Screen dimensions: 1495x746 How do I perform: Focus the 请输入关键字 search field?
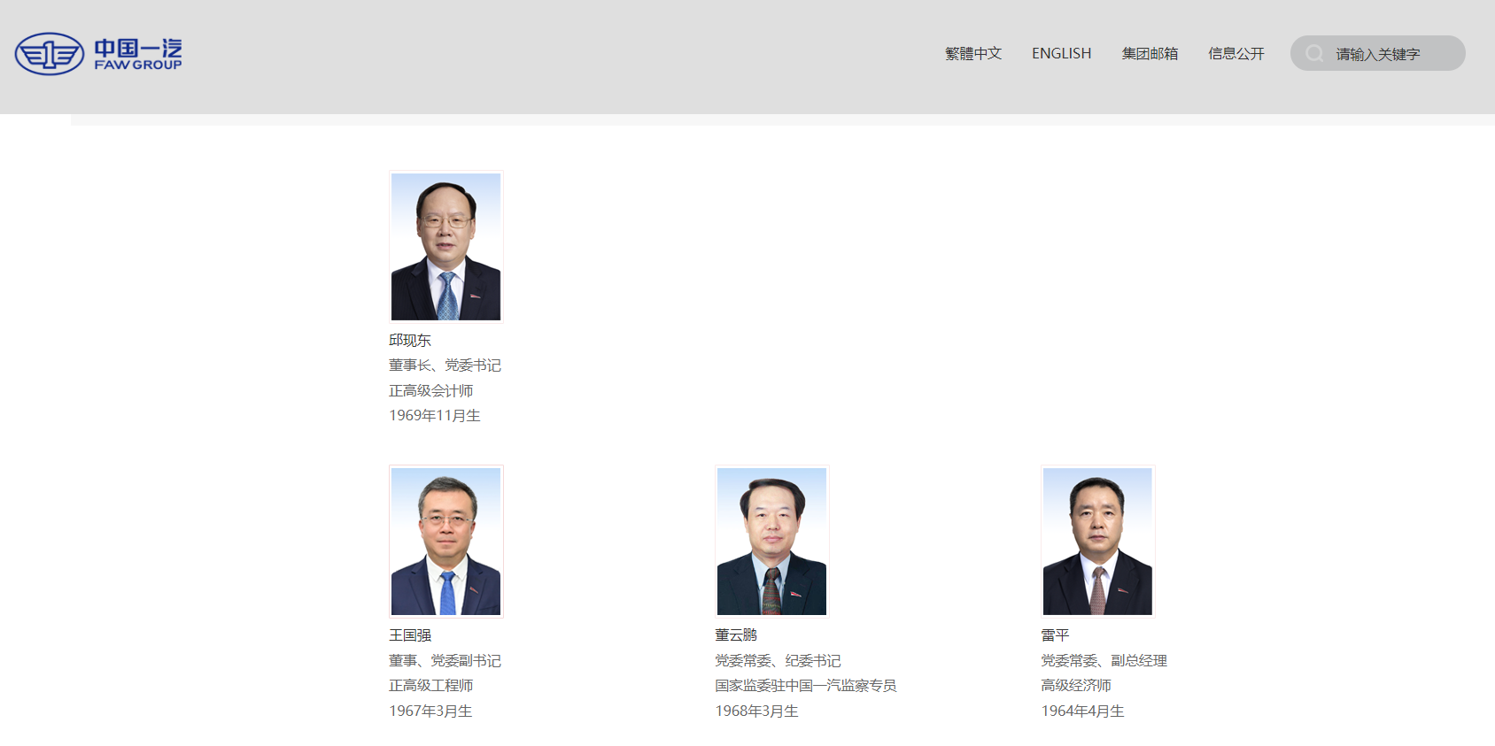click(x=1378, y=53)
